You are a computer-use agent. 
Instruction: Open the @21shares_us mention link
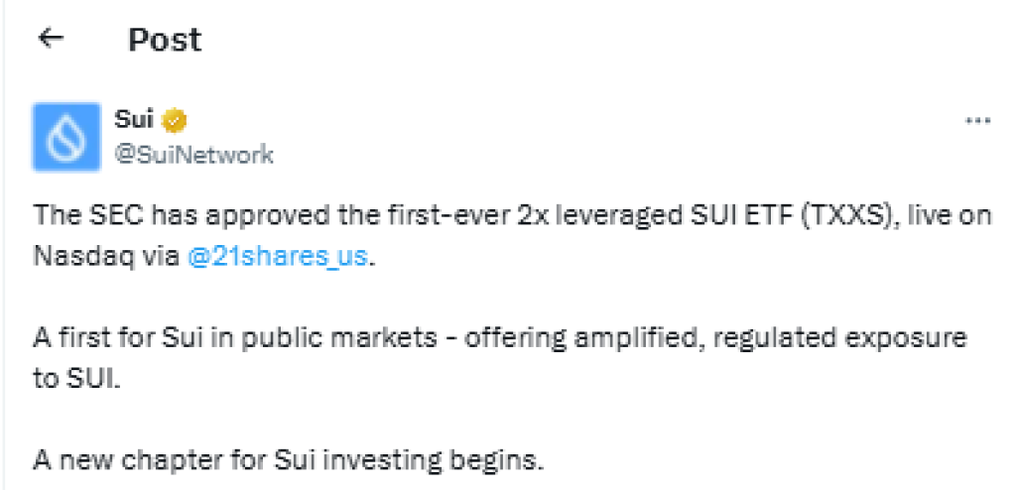pyautogui.click(x=278, y=257)
